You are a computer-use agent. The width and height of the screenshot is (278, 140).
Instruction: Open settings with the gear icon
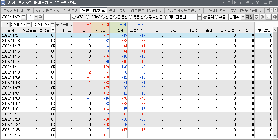(x=274, y=17)
